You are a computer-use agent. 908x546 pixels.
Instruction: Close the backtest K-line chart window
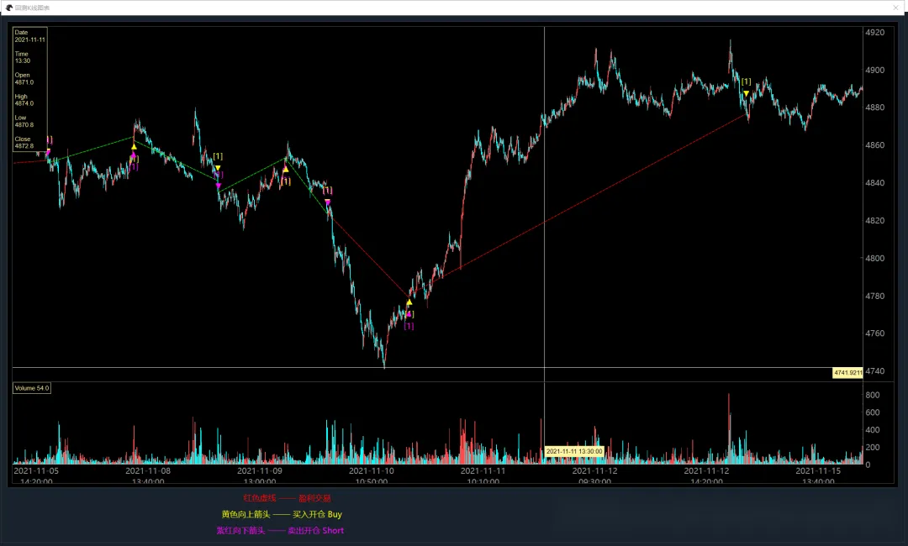point(895,8)
